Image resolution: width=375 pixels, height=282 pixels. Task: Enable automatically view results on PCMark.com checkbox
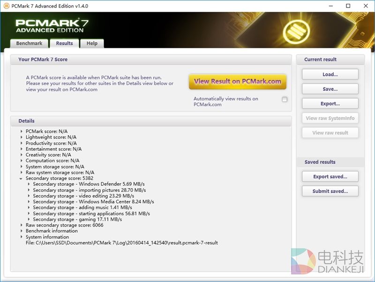(x=285, y=99)
